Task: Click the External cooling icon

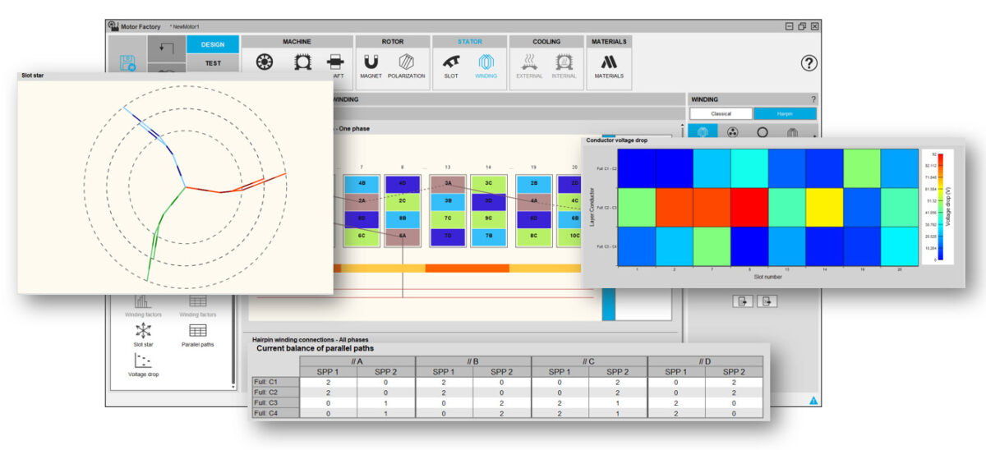Action: (x=529, y=64)
